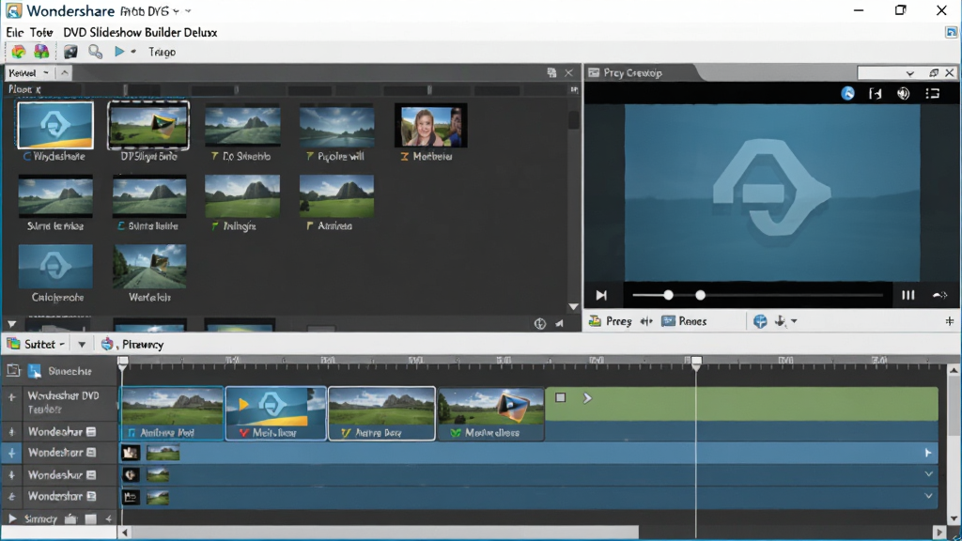962x541 pixels.
Task: Click the media panel pop-out icon beside its close button
Action: 551,73
